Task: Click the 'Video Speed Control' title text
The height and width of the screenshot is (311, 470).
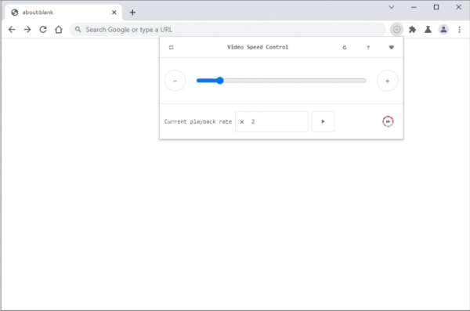Action: (258, 47)
